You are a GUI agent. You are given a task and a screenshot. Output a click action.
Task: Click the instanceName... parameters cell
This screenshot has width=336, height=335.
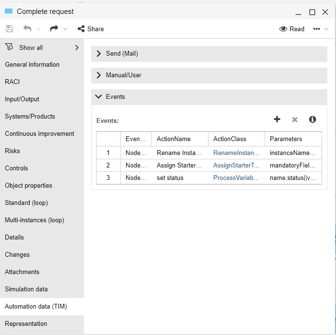[293, 153]
